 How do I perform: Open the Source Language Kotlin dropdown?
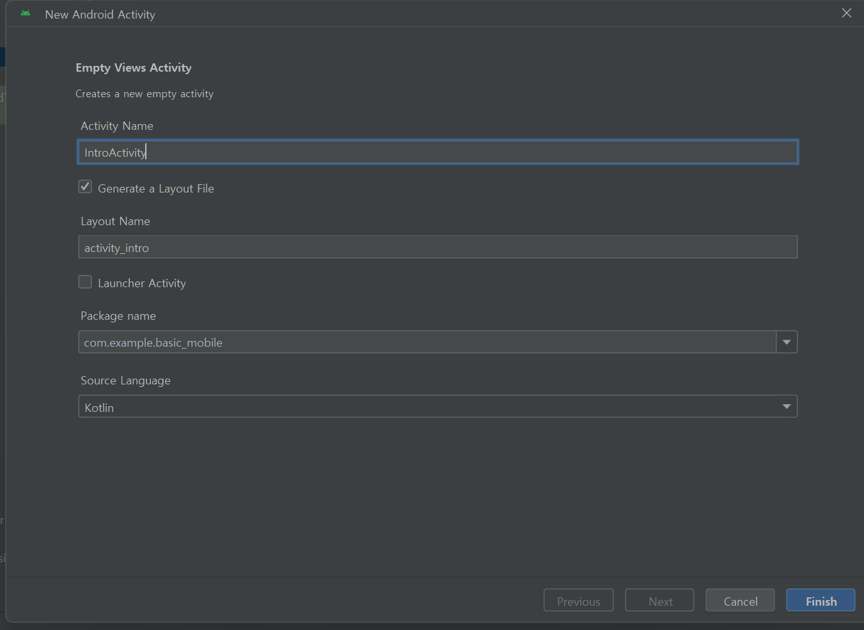[x=438, y=407]
